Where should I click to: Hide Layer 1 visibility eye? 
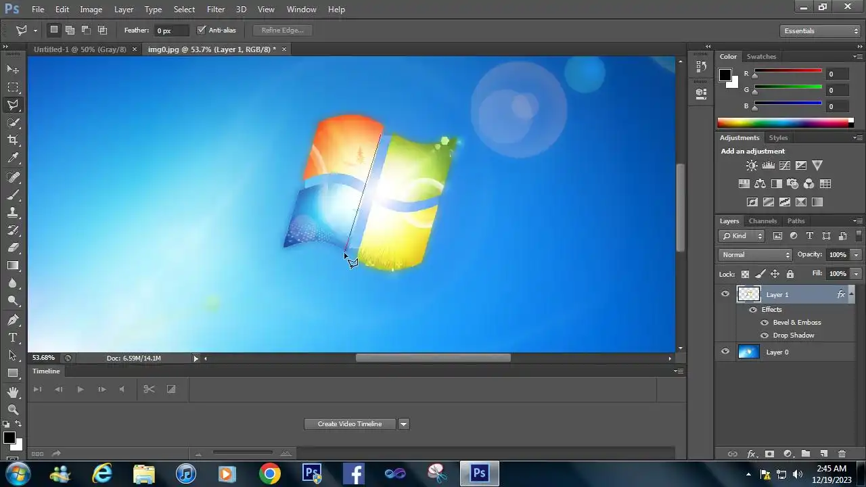pos(725,294)
